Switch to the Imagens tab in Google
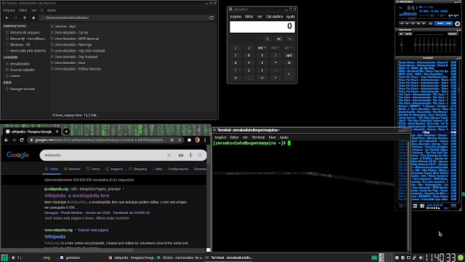465x262 pixels. click(114, 169)
